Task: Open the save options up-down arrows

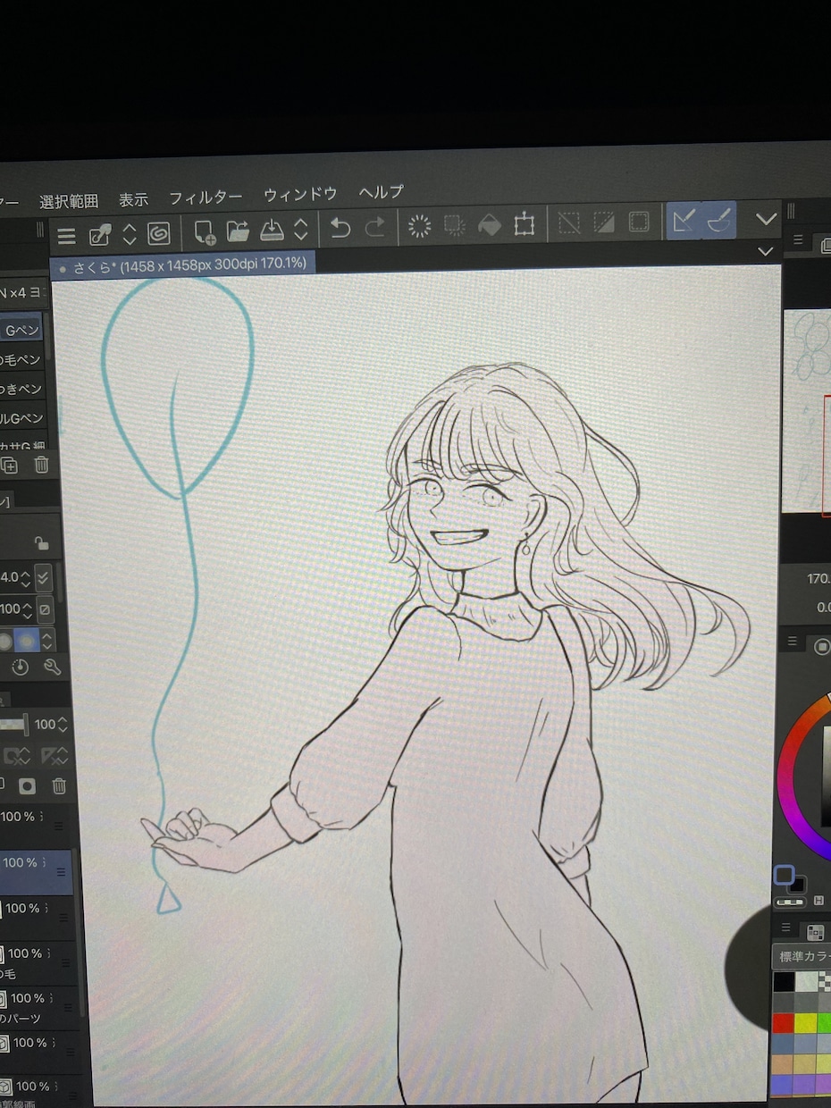Action: (x=301, y=229)
